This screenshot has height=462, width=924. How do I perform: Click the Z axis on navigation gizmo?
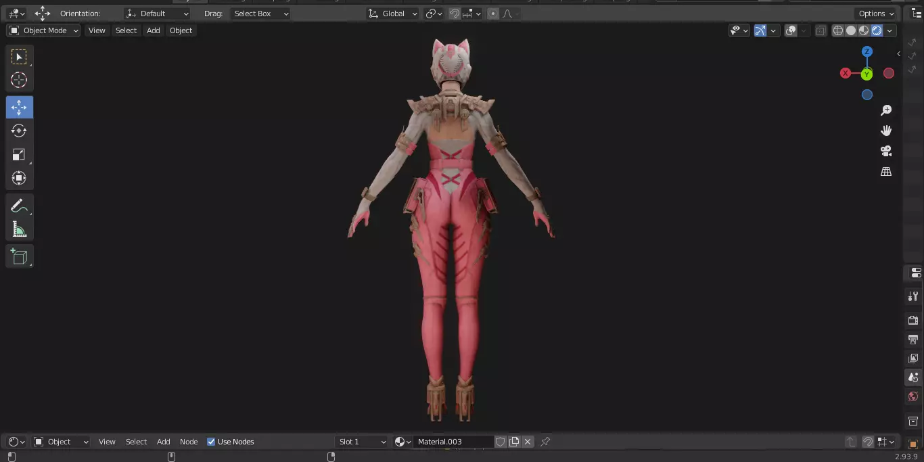coord(867,51)
